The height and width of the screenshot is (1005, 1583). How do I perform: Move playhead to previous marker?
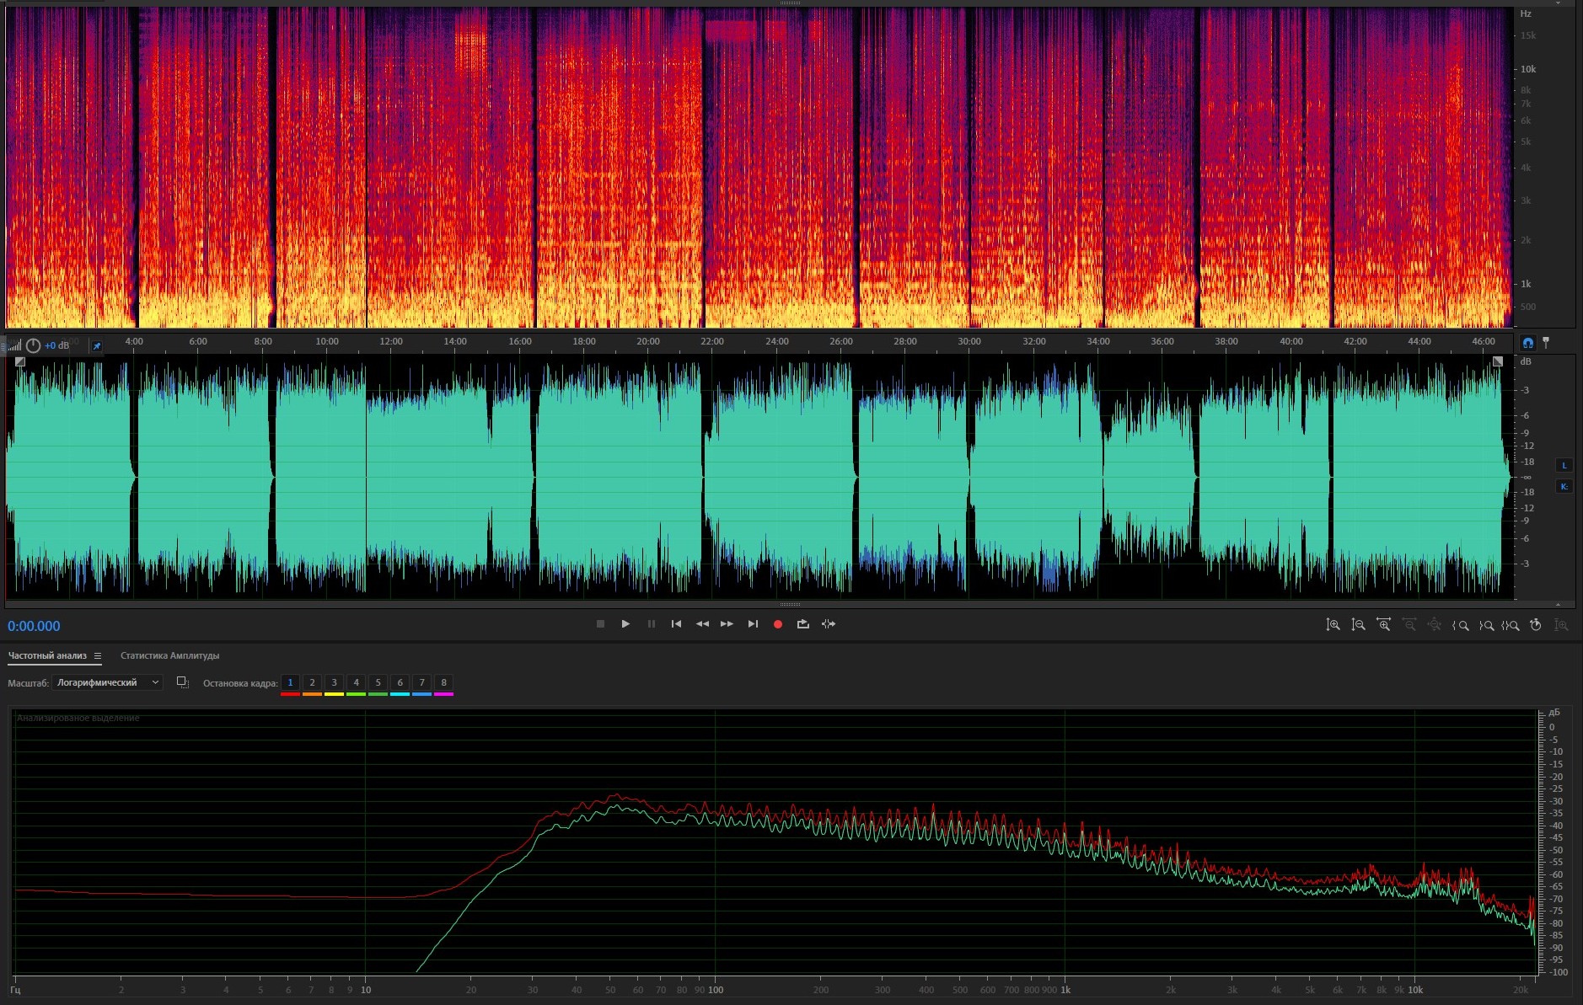point(676,624)
